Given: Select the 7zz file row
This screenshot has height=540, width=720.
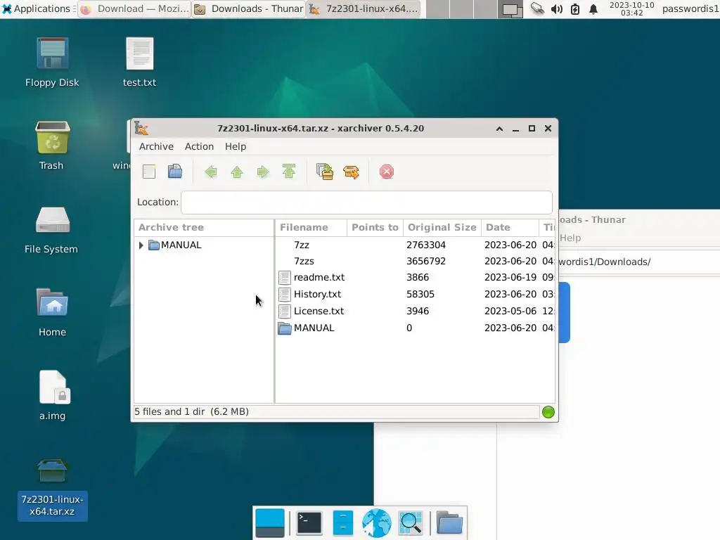Looking at the screenshot, I should coord(415,245).
